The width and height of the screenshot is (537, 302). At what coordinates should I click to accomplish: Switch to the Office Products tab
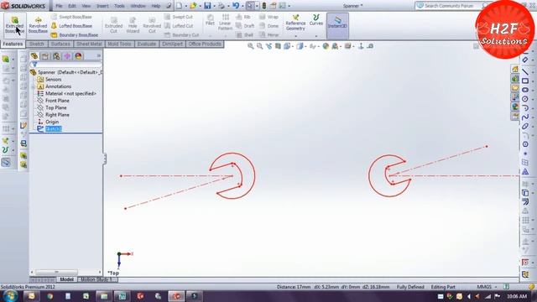(x=205, y=44)
